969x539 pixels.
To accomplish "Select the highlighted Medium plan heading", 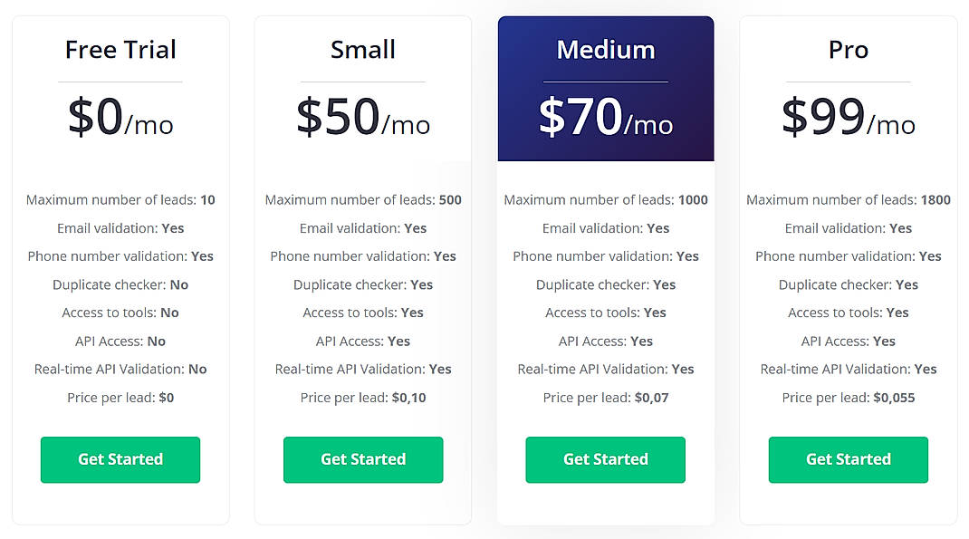I will pos(605,50).
